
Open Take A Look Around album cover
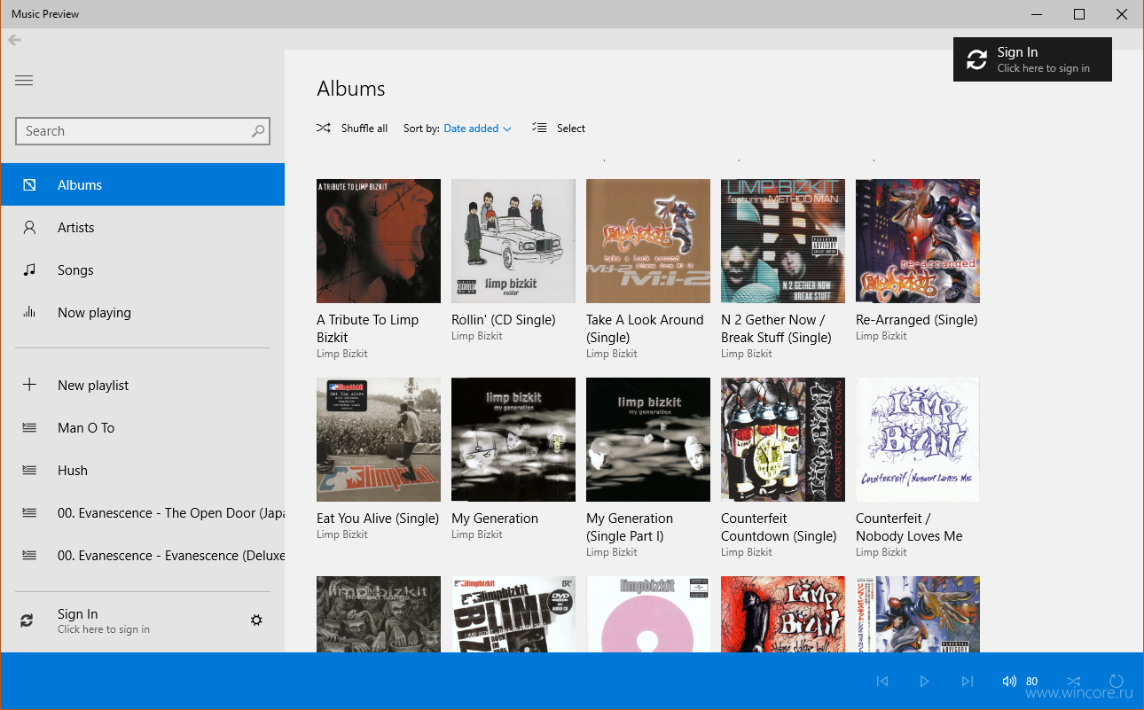[648, 241]
